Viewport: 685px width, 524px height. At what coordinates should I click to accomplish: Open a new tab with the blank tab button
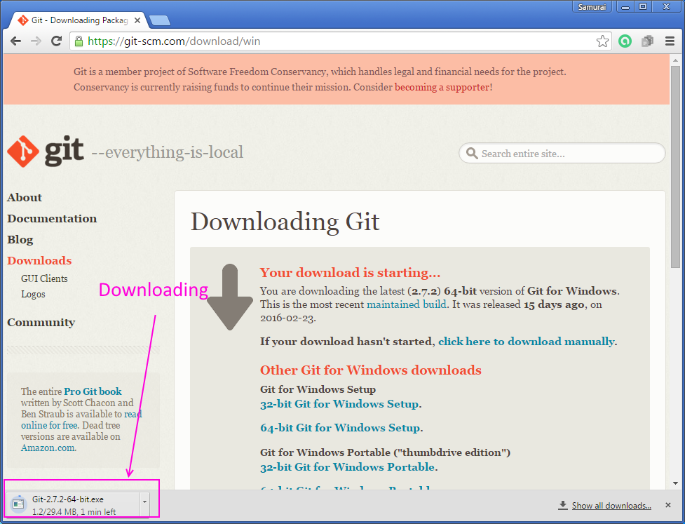(x=159, y=20)
